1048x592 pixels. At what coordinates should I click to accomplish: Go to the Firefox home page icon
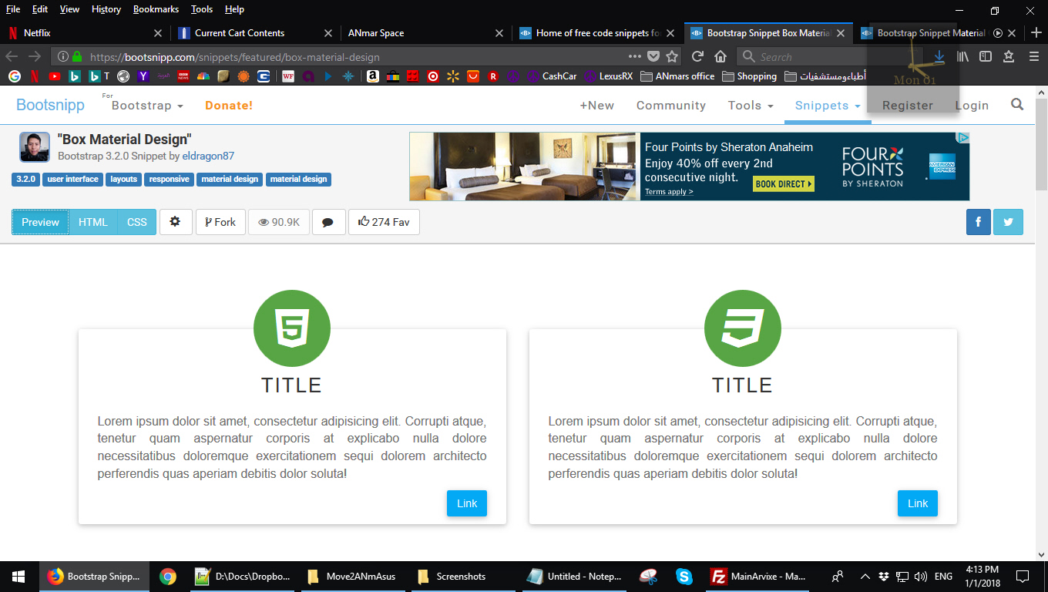point(720,56)
